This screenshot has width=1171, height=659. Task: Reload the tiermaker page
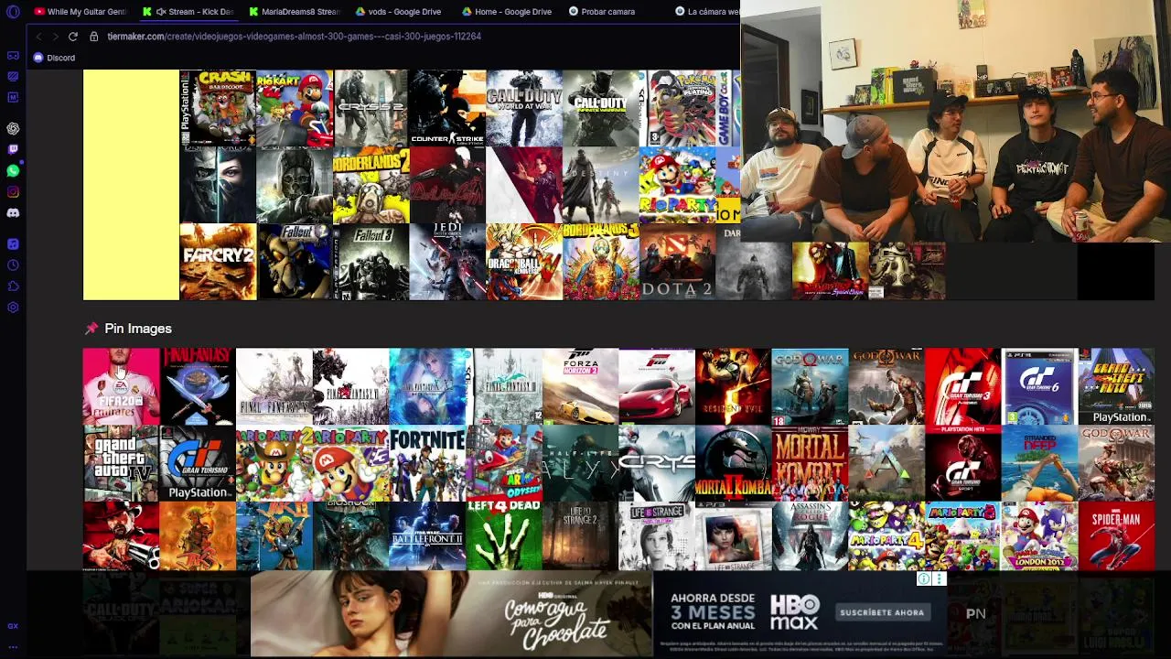(72, 37)
